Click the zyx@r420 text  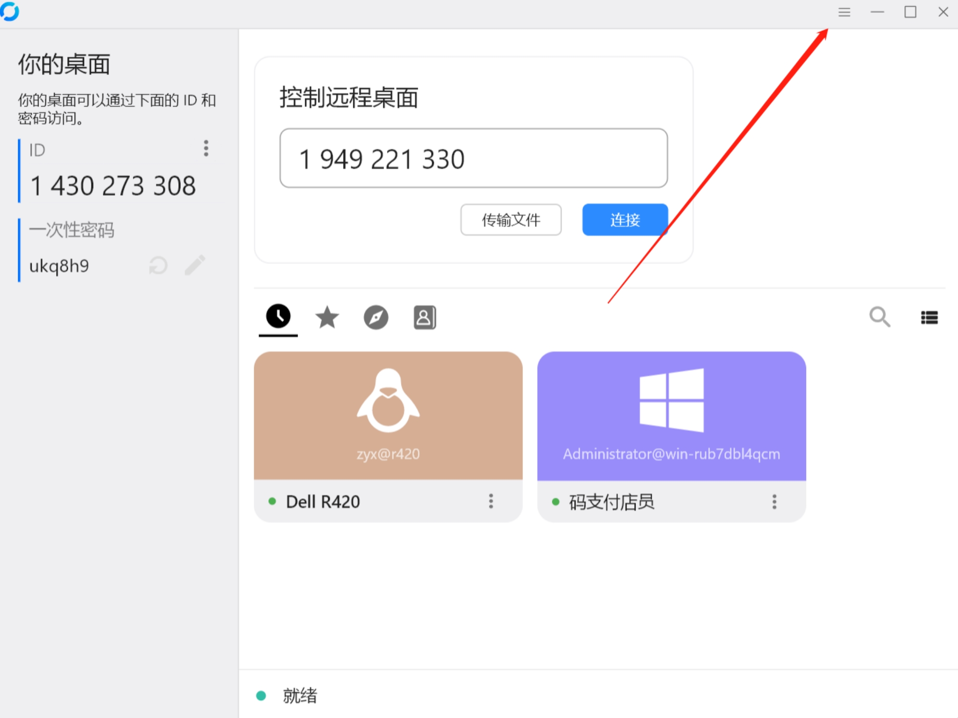[388, 454]
